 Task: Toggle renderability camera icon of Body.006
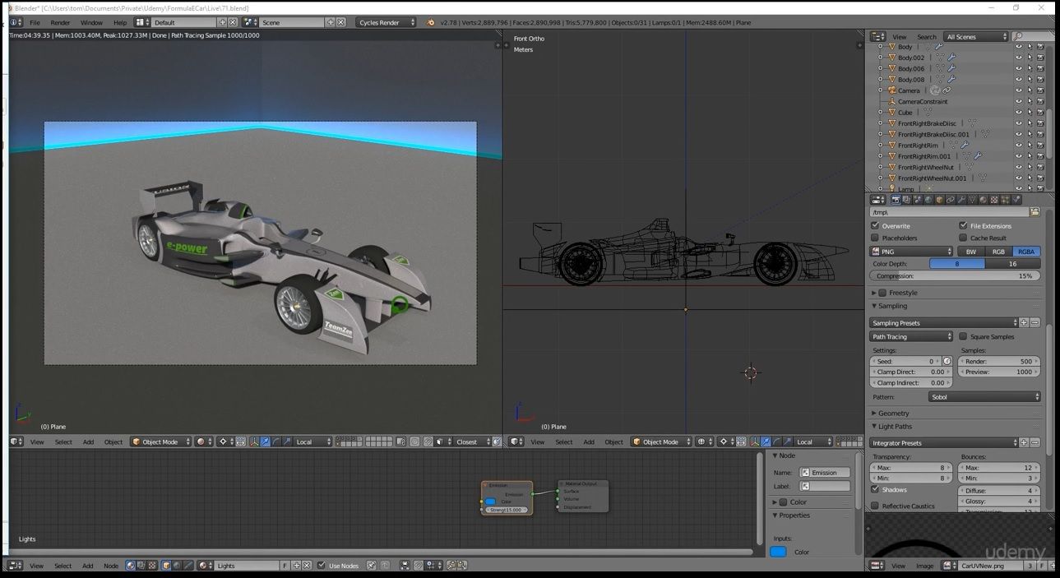pyautogui.click(x=1040, y=68)
